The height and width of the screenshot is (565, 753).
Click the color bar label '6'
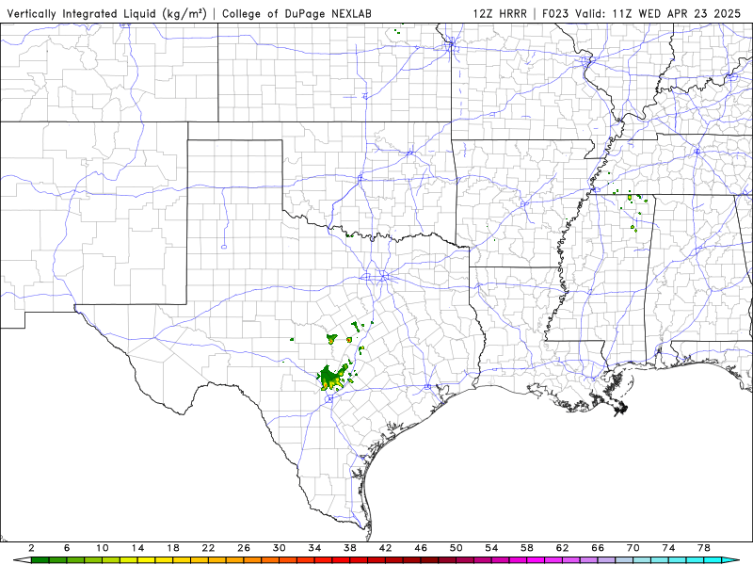(67, 548)
